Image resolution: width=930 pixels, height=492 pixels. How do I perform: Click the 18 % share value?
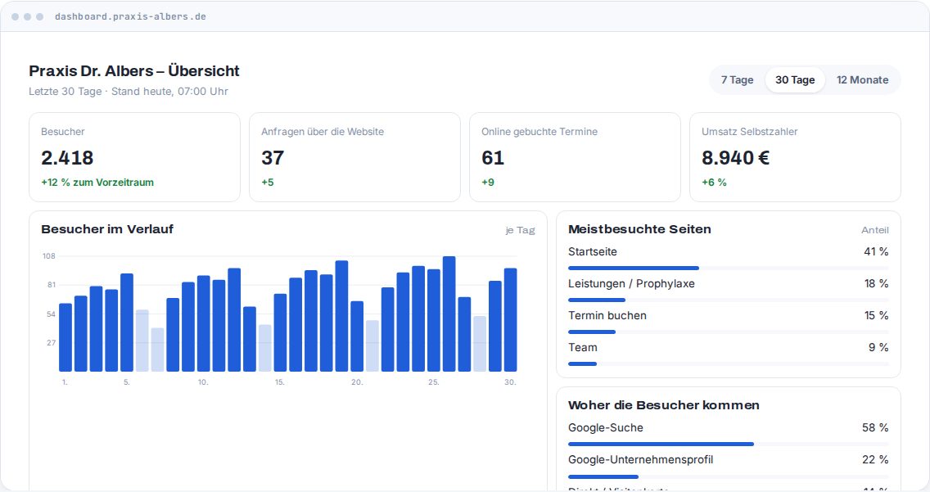point(876,283)
